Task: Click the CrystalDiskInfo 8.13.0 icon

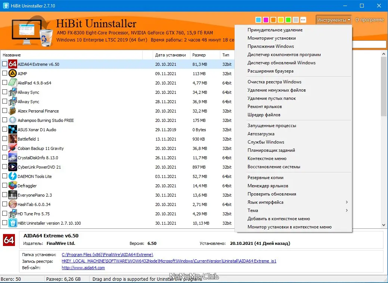Action: pos(12,158)
